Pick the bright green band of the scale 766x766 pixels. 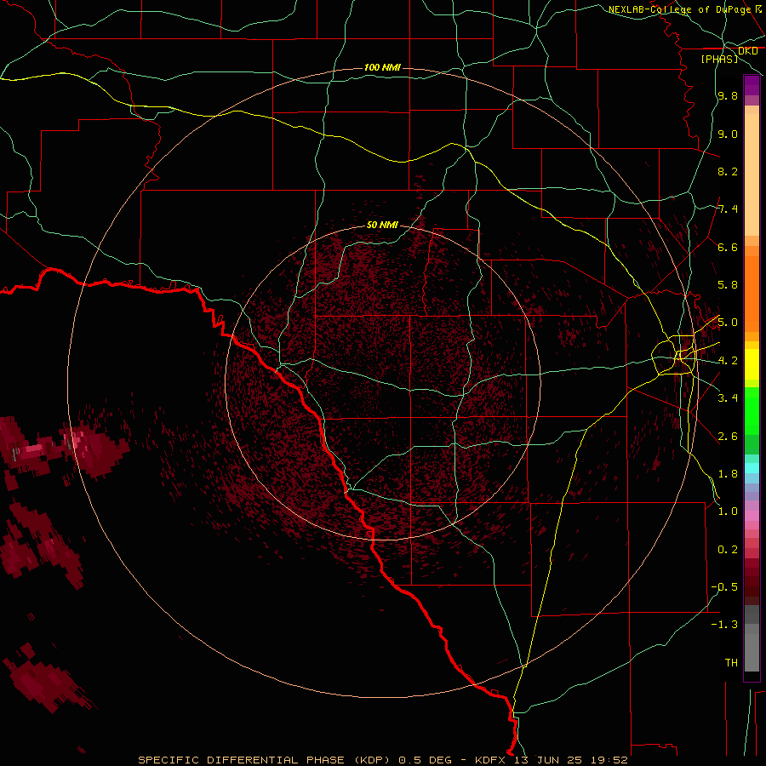pyautogui.click(x=752, y=412)
